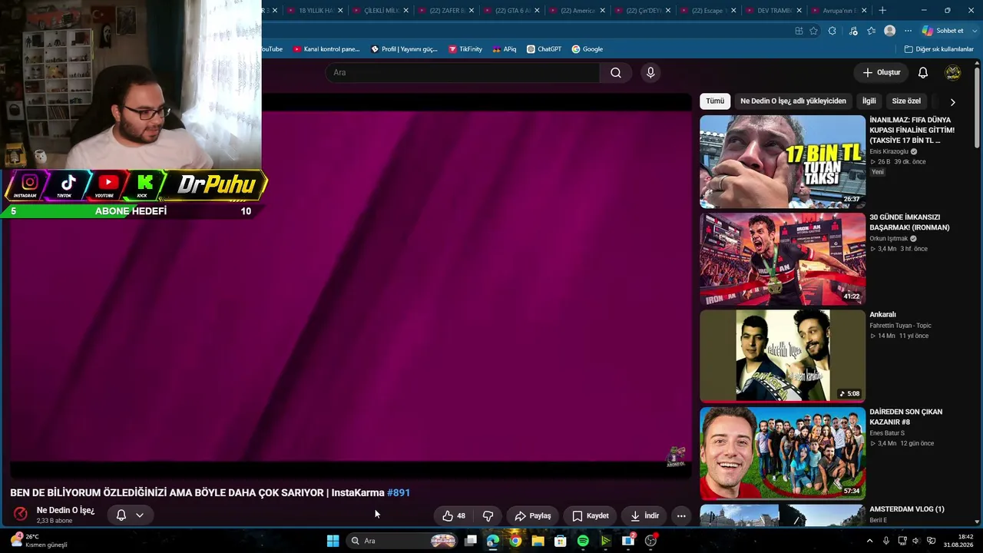
Task: Open a new browser tab
Action: (882, 10)
